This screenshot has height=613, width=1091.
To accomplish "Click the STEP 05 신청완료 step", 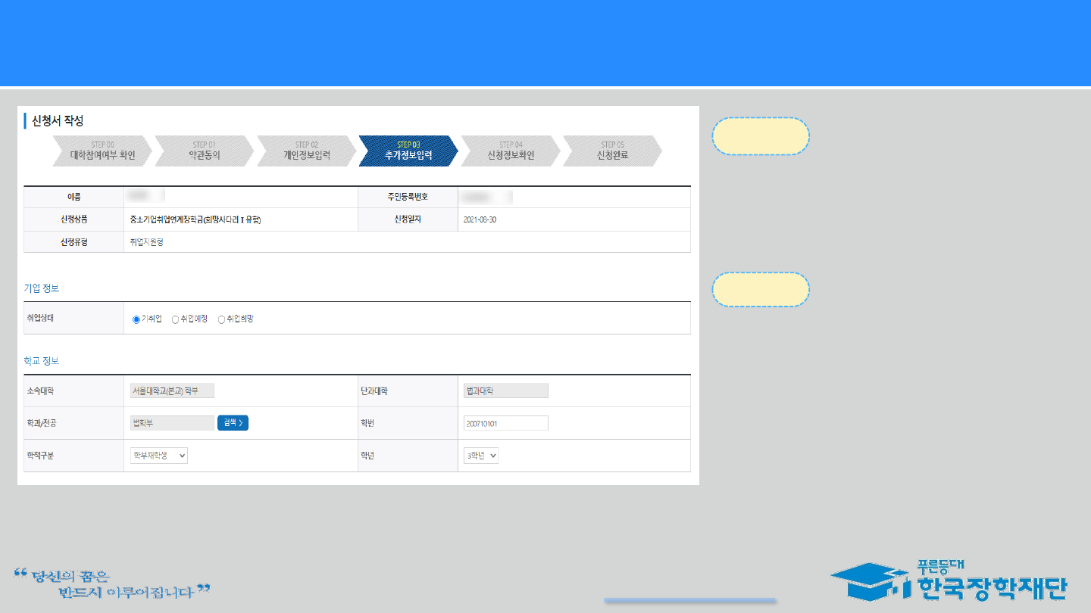I will (612, 151).
